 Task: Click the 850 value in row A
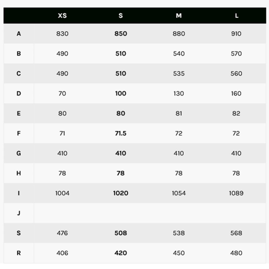pos(121,34)
